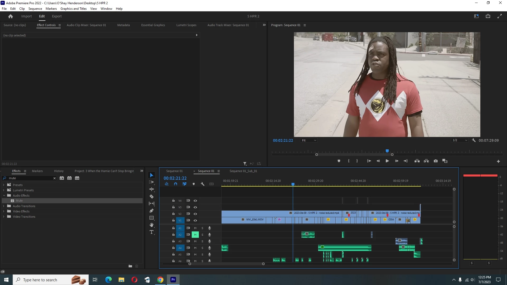The width and height of the screenshot is (507, 285).
Task: Expand the Video Effects folder
Action: pyautogui.click(x=4, y=211)
